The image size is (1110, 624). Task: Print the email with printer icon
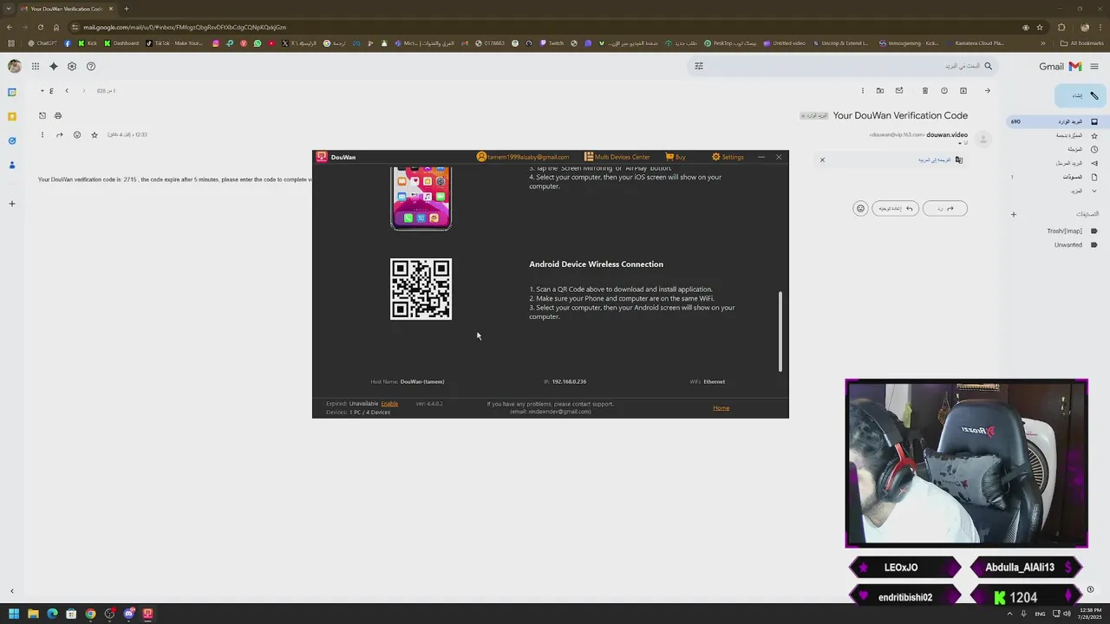tap(58, 115)
